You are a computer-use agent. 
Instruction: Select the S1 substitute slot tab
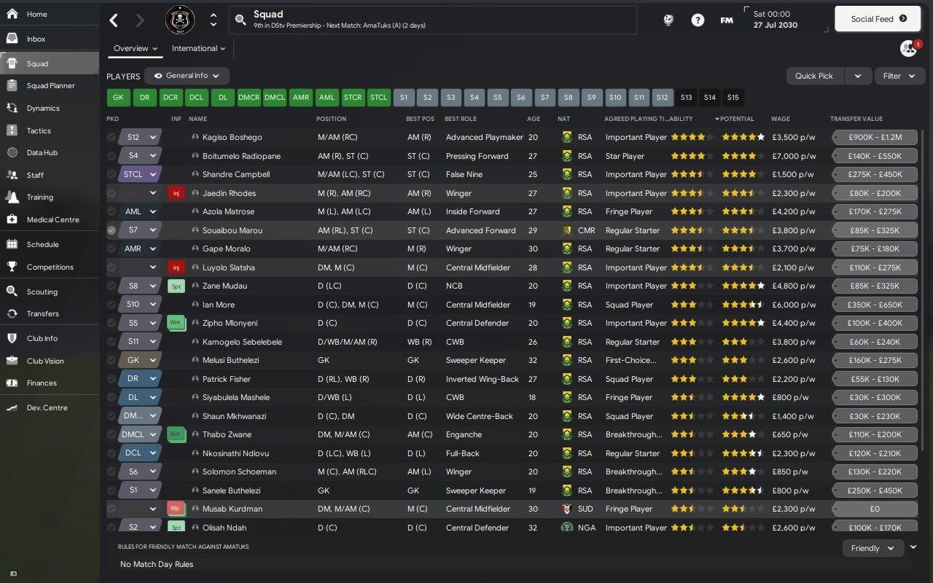pyautogui.click(x=404, y=97)
